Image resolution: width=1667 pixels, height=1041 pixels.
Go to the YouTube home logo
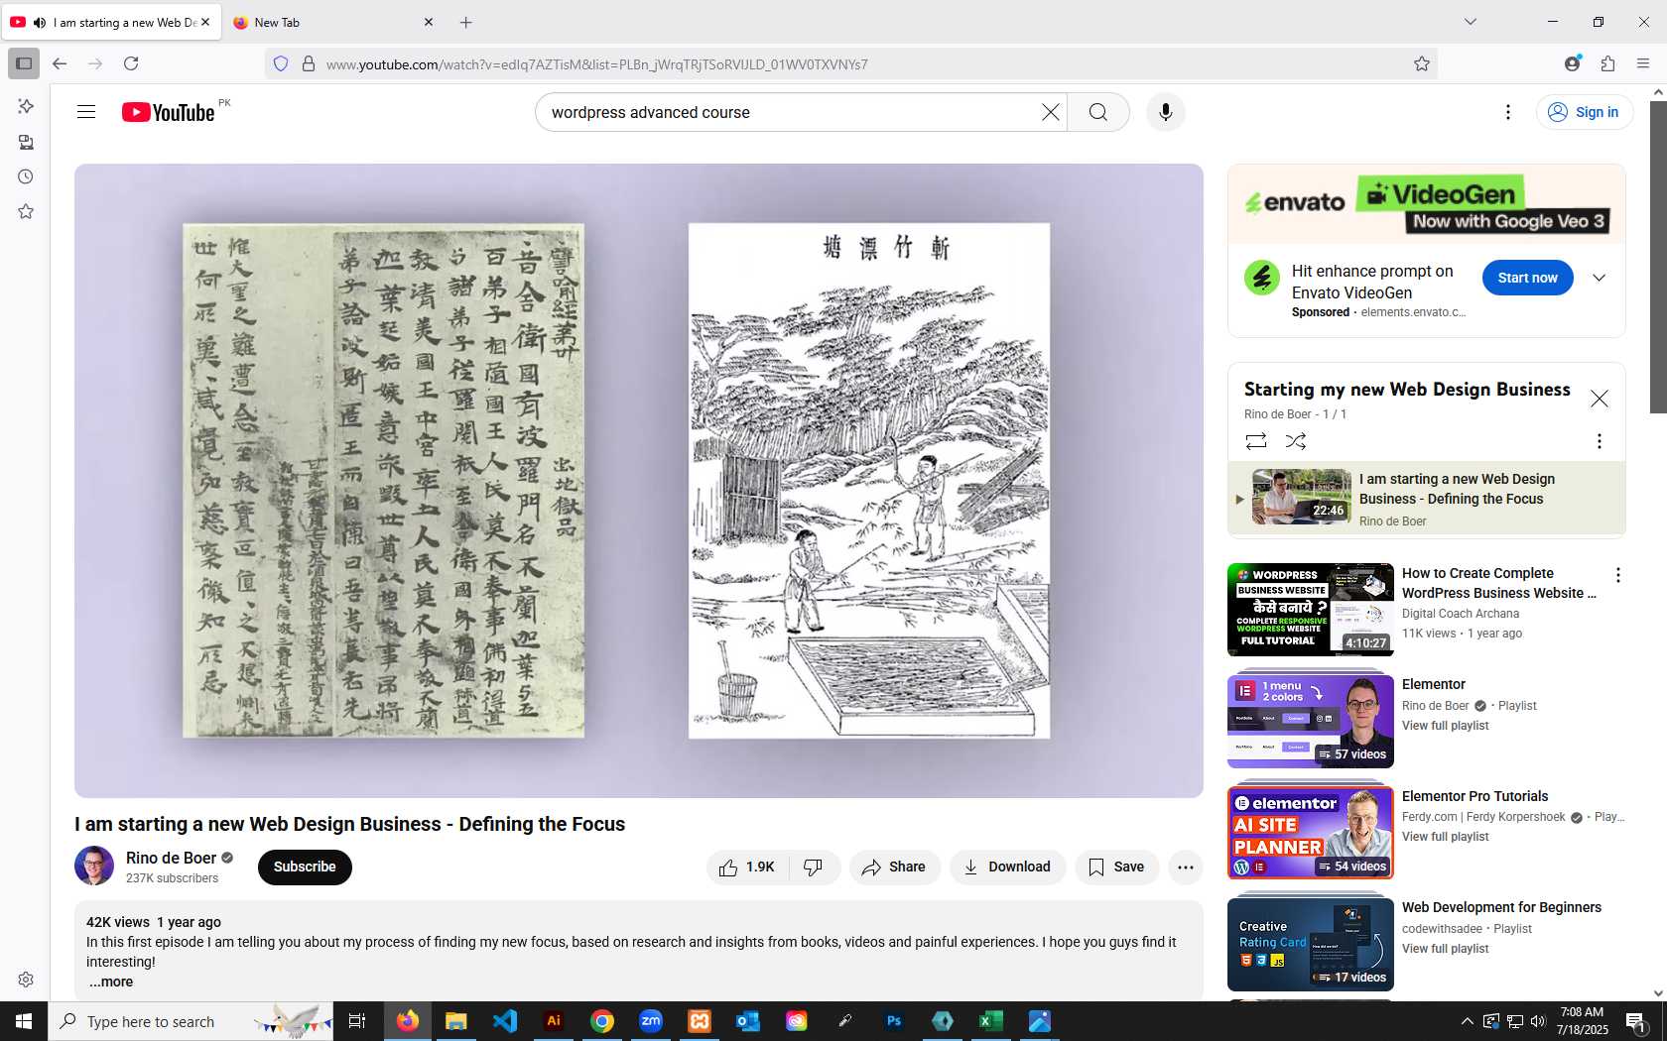coord(168,112)
